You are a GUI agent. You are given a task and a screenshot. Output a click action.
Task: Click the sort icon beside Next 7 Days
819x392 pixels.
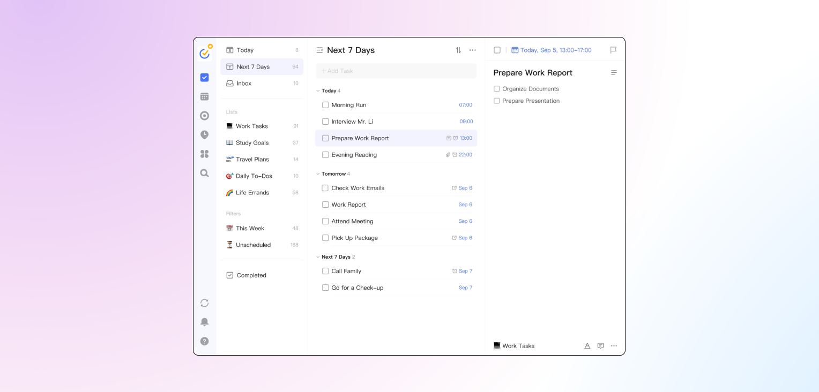click(x=458, y=50)
